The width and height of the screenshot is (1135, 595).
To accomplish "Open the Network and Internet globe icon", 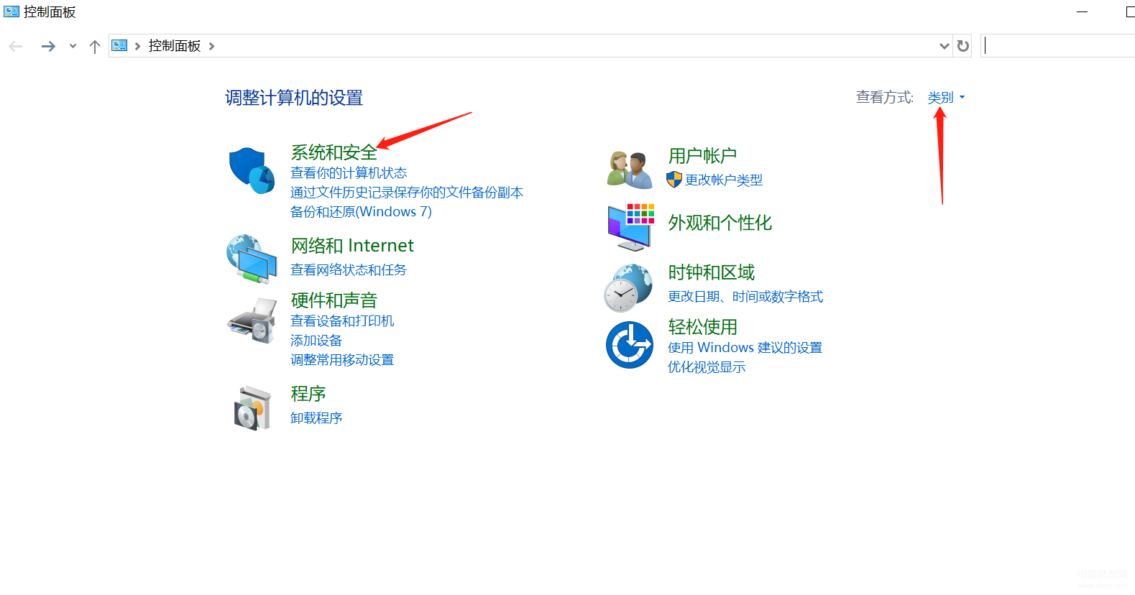I will pyautogui.click(x=252, y=259).
